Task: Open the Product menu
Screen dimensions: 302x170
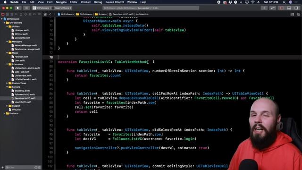Action: (85, 2)
